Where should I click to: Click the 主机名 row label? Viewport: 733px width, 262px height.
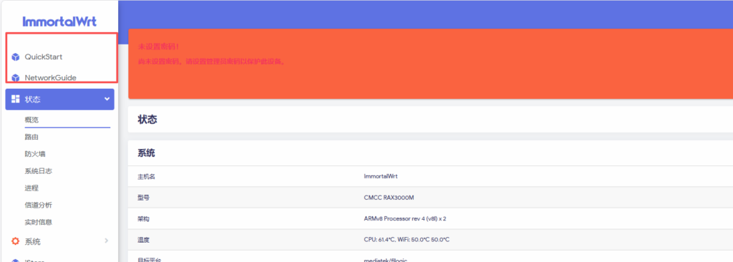pos(146,176)
